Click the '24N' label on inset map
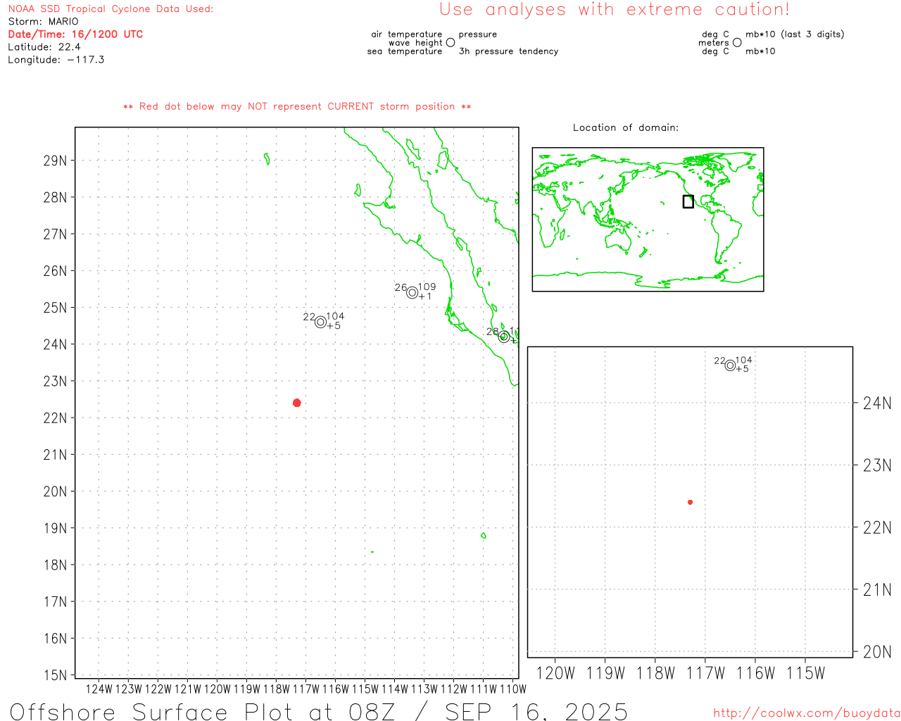Image resolution: width=901 pixels, height=721 pixels. (x=877, y=403)
